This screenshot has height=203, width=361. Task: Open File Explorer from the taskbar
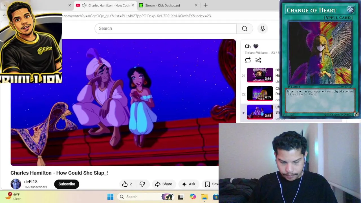pos(204,197)
